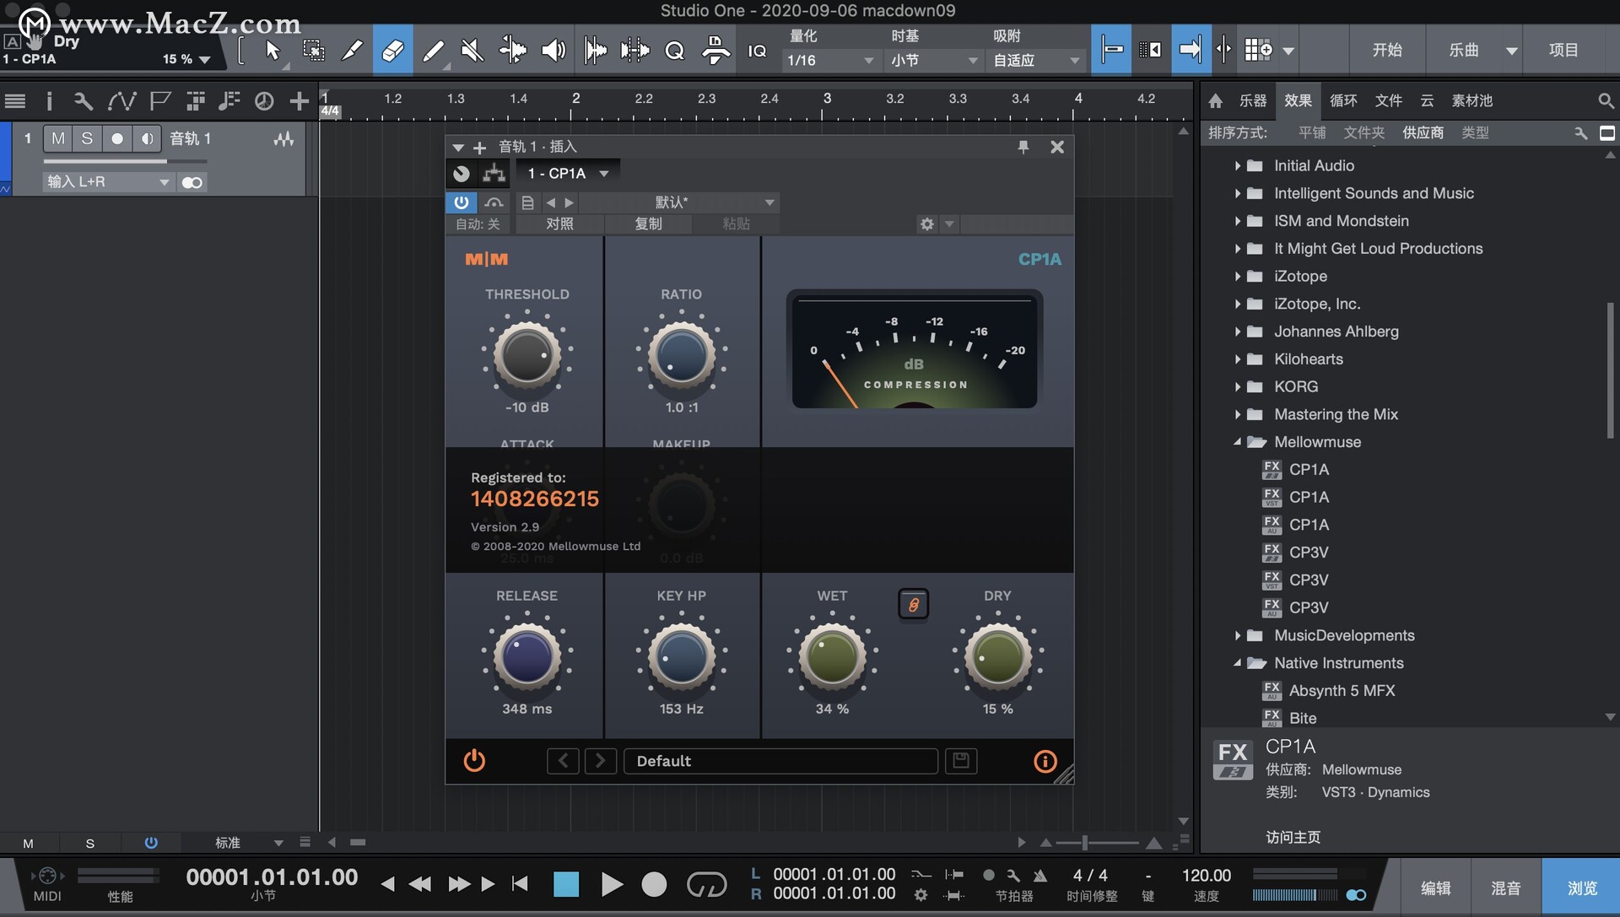Expand the iZotope folder
Screen dimensions: 1620x917
point(1237,277)
